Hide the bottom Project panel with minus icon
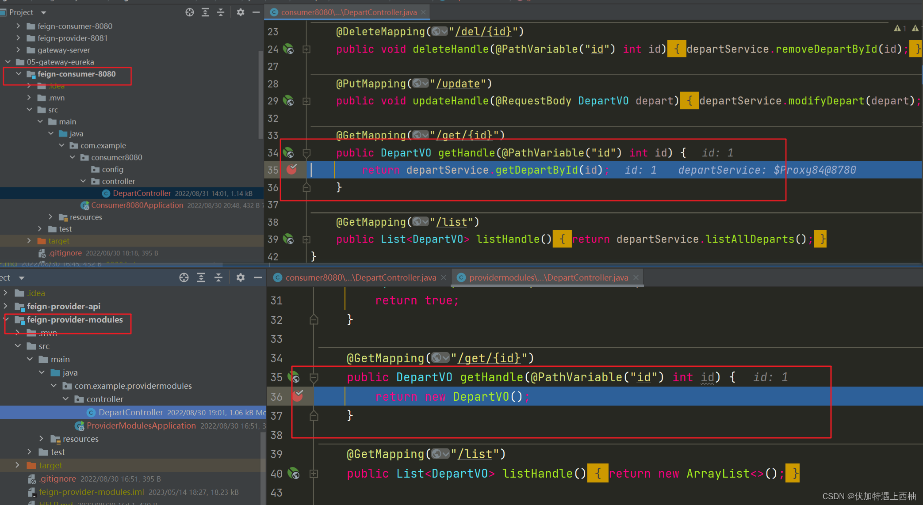Viewport: 923px width, 505px height. (x=258, y=277)
